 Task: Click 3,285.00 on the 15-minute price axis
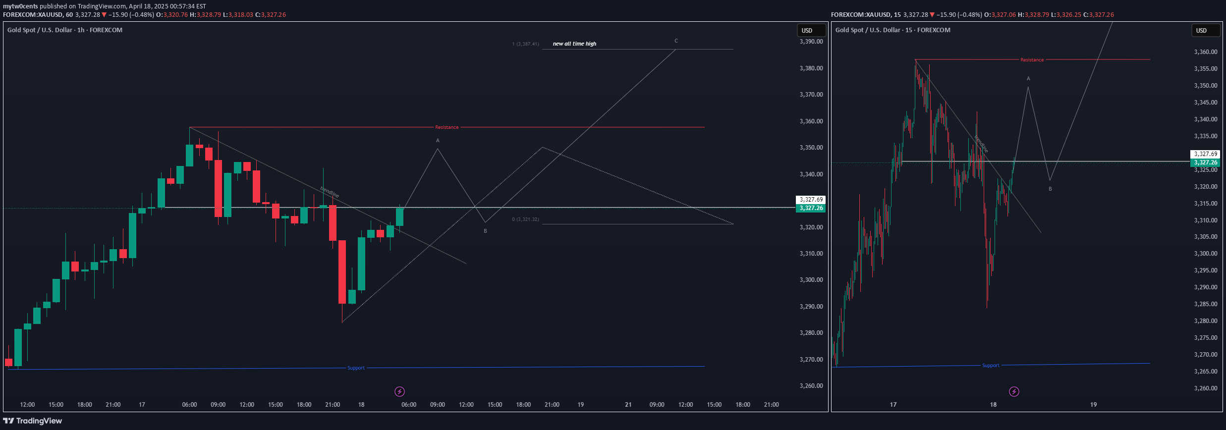pos(1206,304)
